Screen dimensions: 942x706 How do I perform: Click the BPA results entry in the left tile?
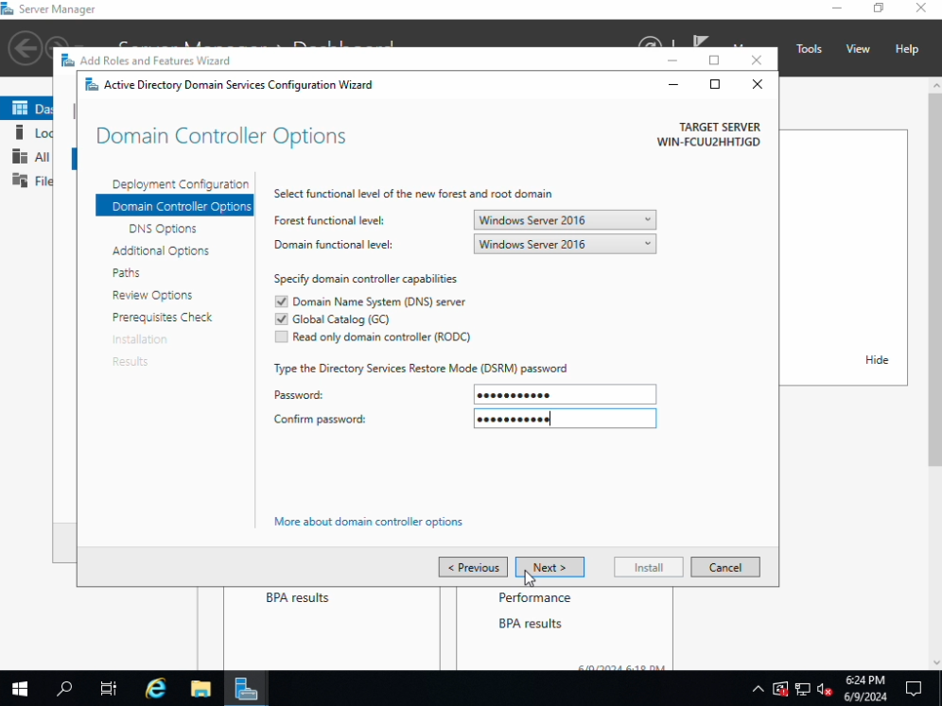(x=297, y=597)
